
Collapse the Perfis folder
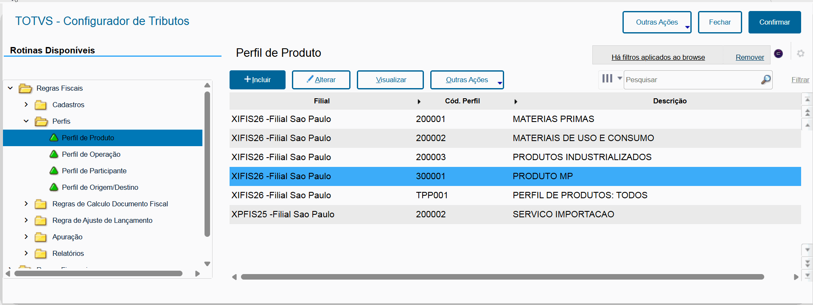click(26, 121)
